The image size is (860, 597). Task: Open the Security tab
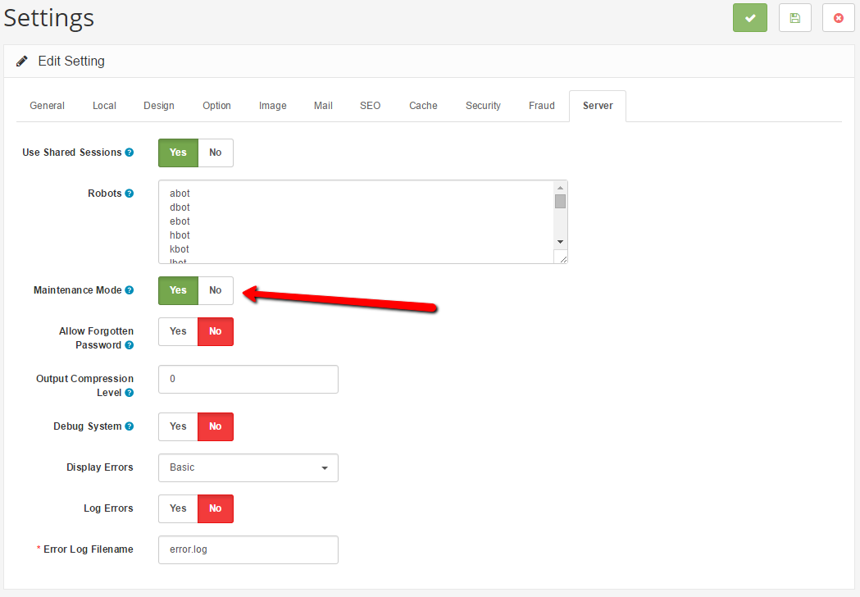coord(483,106)
